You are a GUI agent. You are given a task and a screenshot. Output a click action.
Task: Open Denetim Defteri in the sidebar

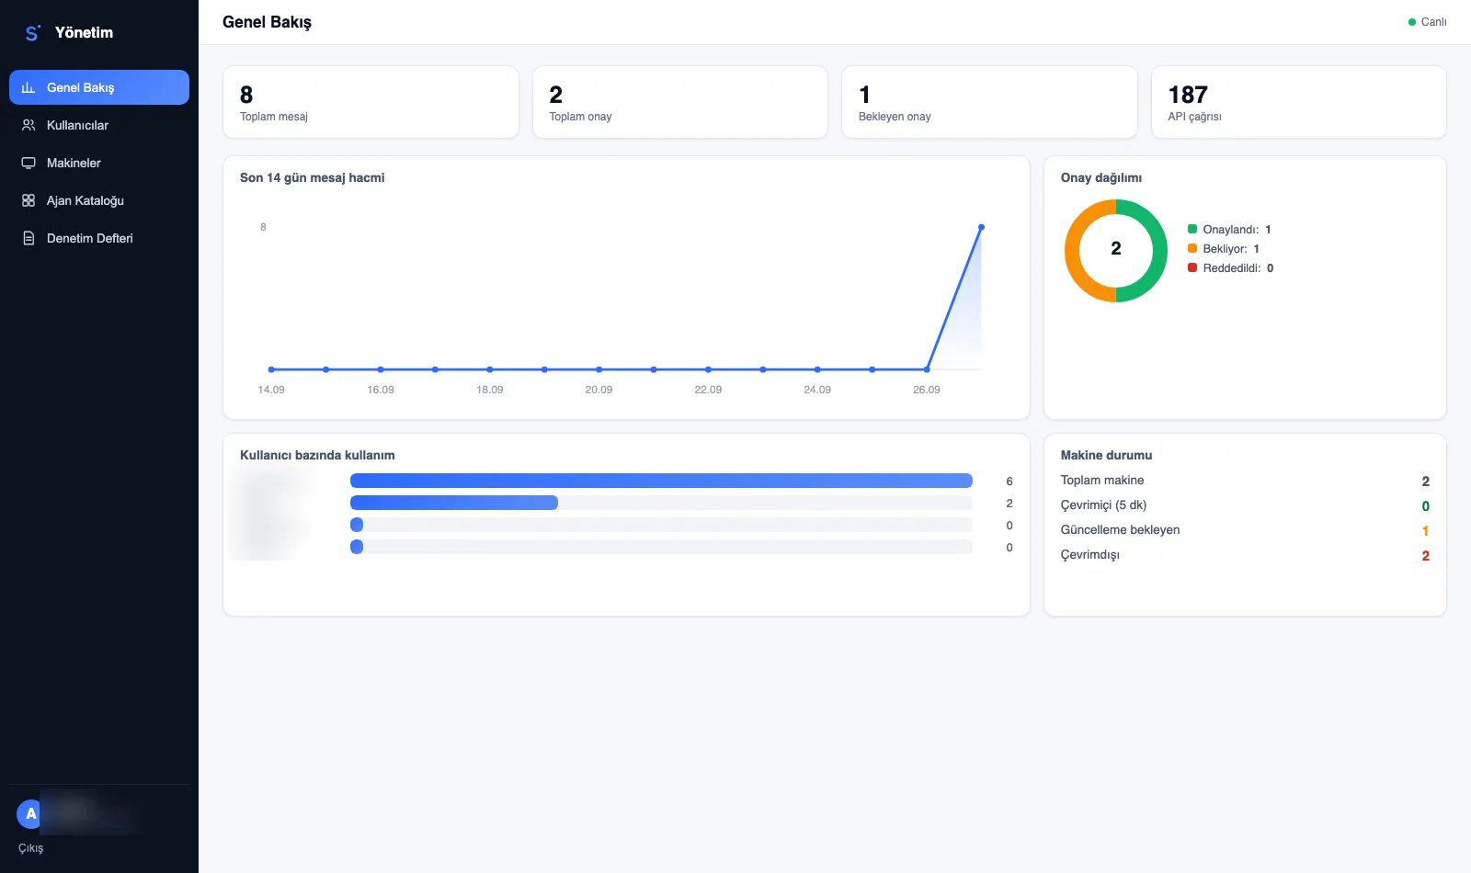(99, 238)
